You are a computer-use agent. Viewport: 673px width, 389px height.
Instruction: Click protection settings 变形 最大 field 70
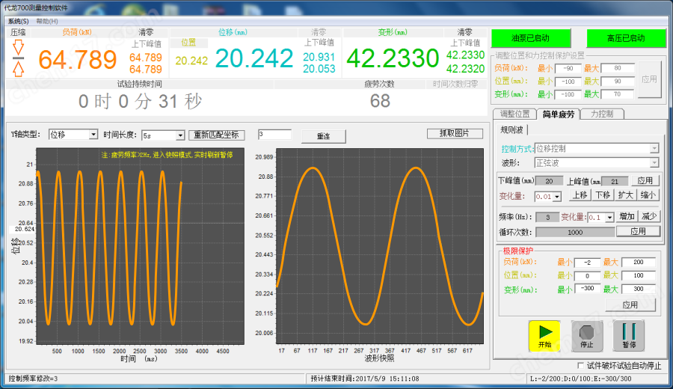coord(617,94)
